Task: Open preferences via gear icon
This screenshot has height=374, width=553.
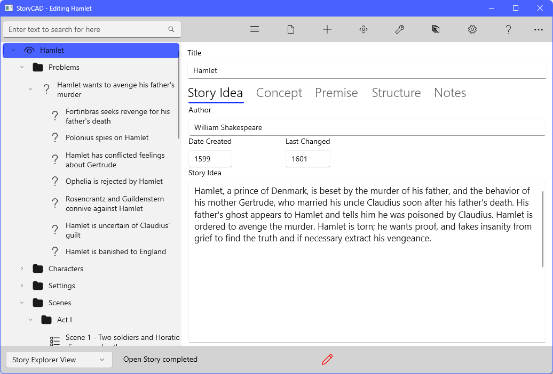Action: [472, 29]
